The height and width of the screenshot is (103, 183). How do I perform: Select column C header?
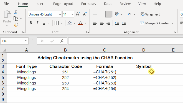[105, 50]
